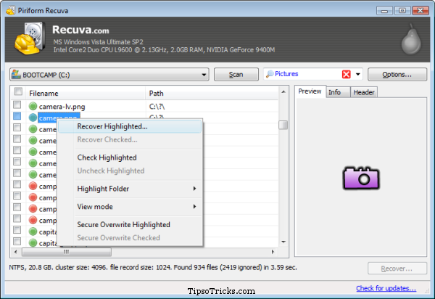The width and height of the screenshot is (435, 299).
Task: Click the horizontal scroll-left arrow
Action: [x=15, y=252]
